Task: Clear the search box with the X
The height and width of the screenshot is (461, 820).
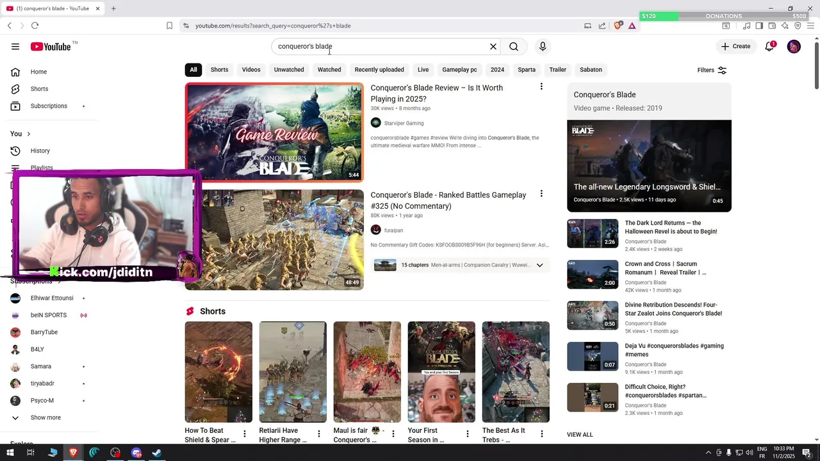Action: (x=493, y=46)
